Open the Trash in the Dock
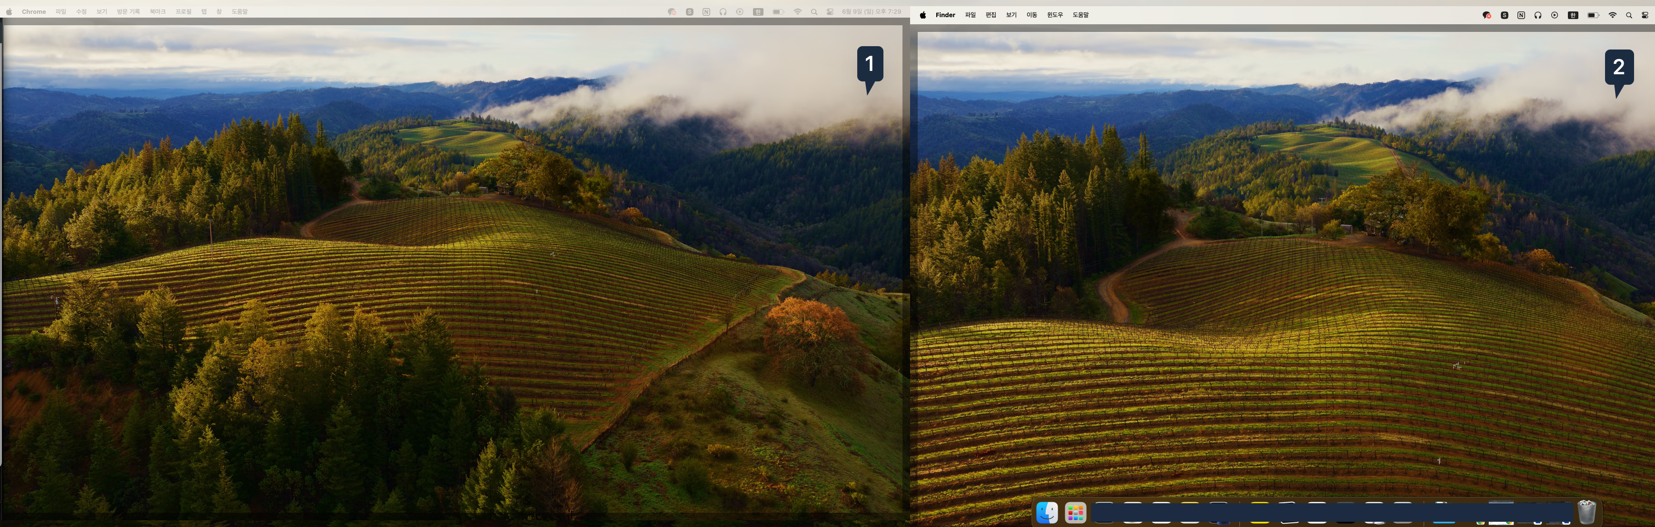 pyautogui.click(x=1586, y=512)
